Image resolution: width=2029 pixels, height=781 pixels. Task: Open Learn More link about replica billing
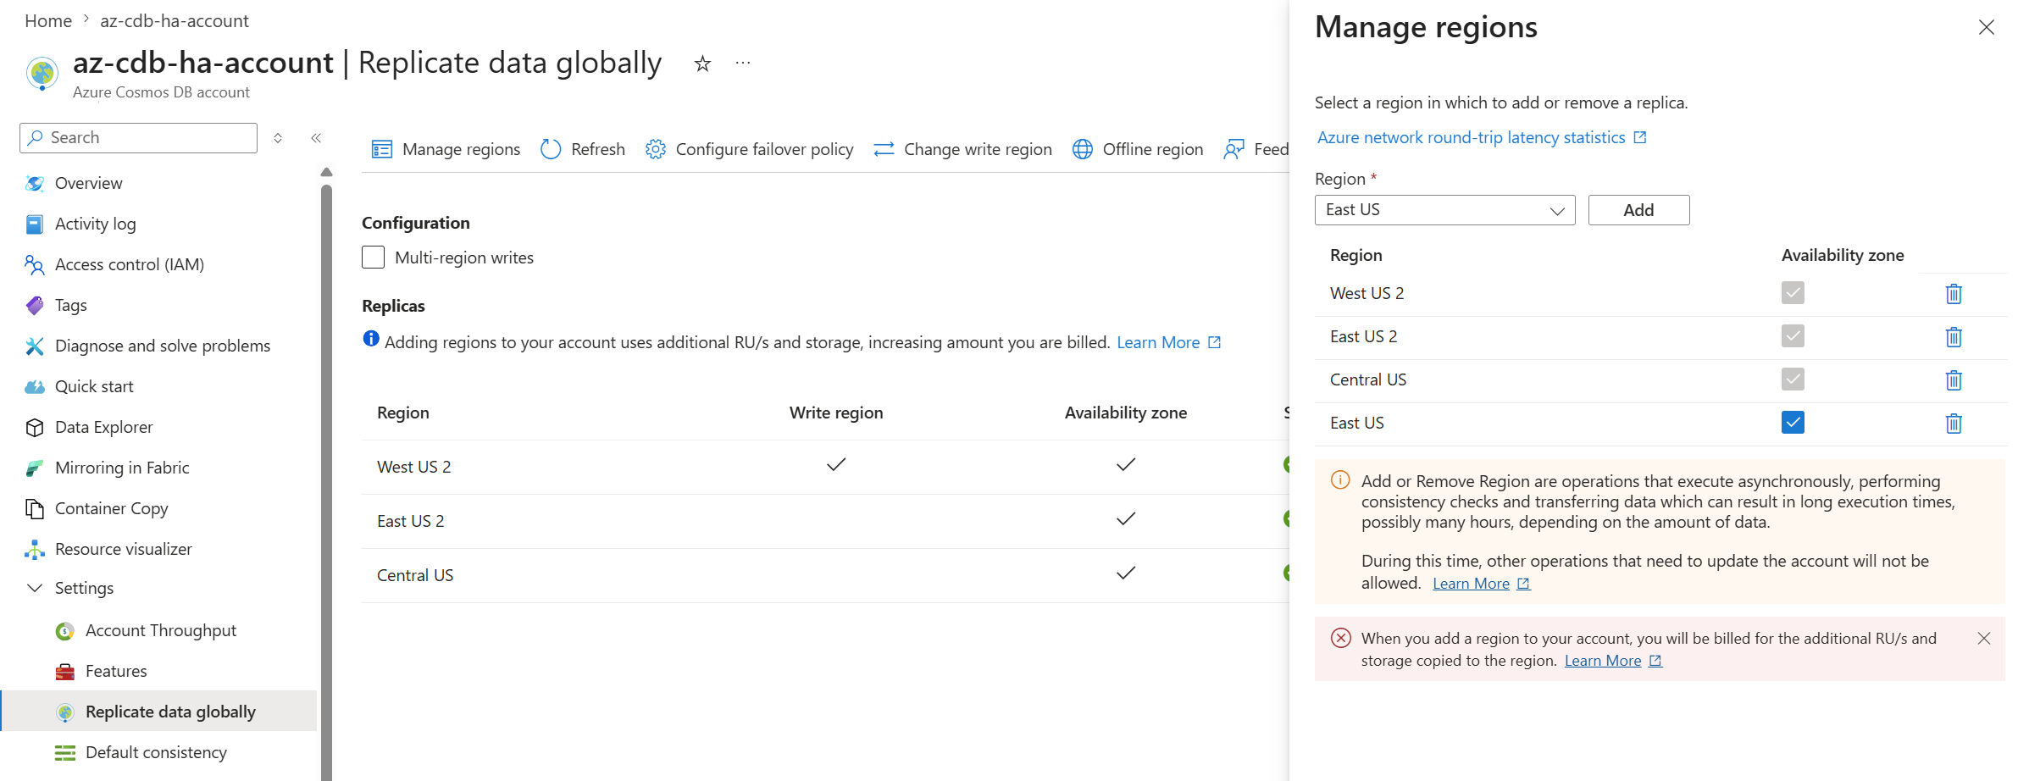[x=1168, y=342]
